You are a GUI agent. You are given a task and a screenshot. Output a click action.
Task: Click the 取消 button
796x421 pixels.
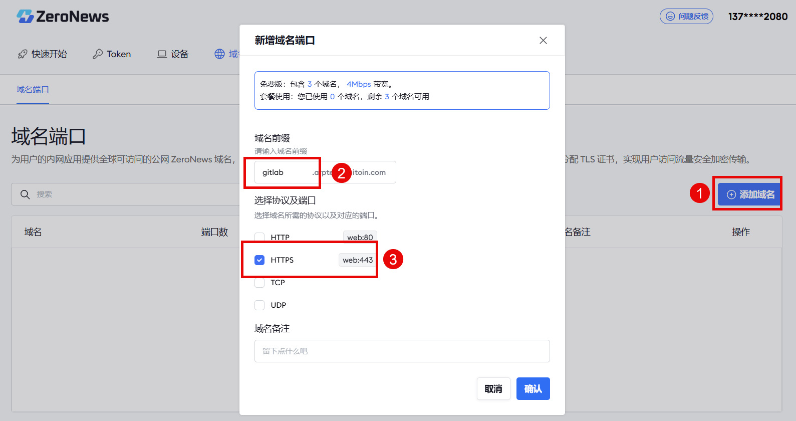[493, 388]
